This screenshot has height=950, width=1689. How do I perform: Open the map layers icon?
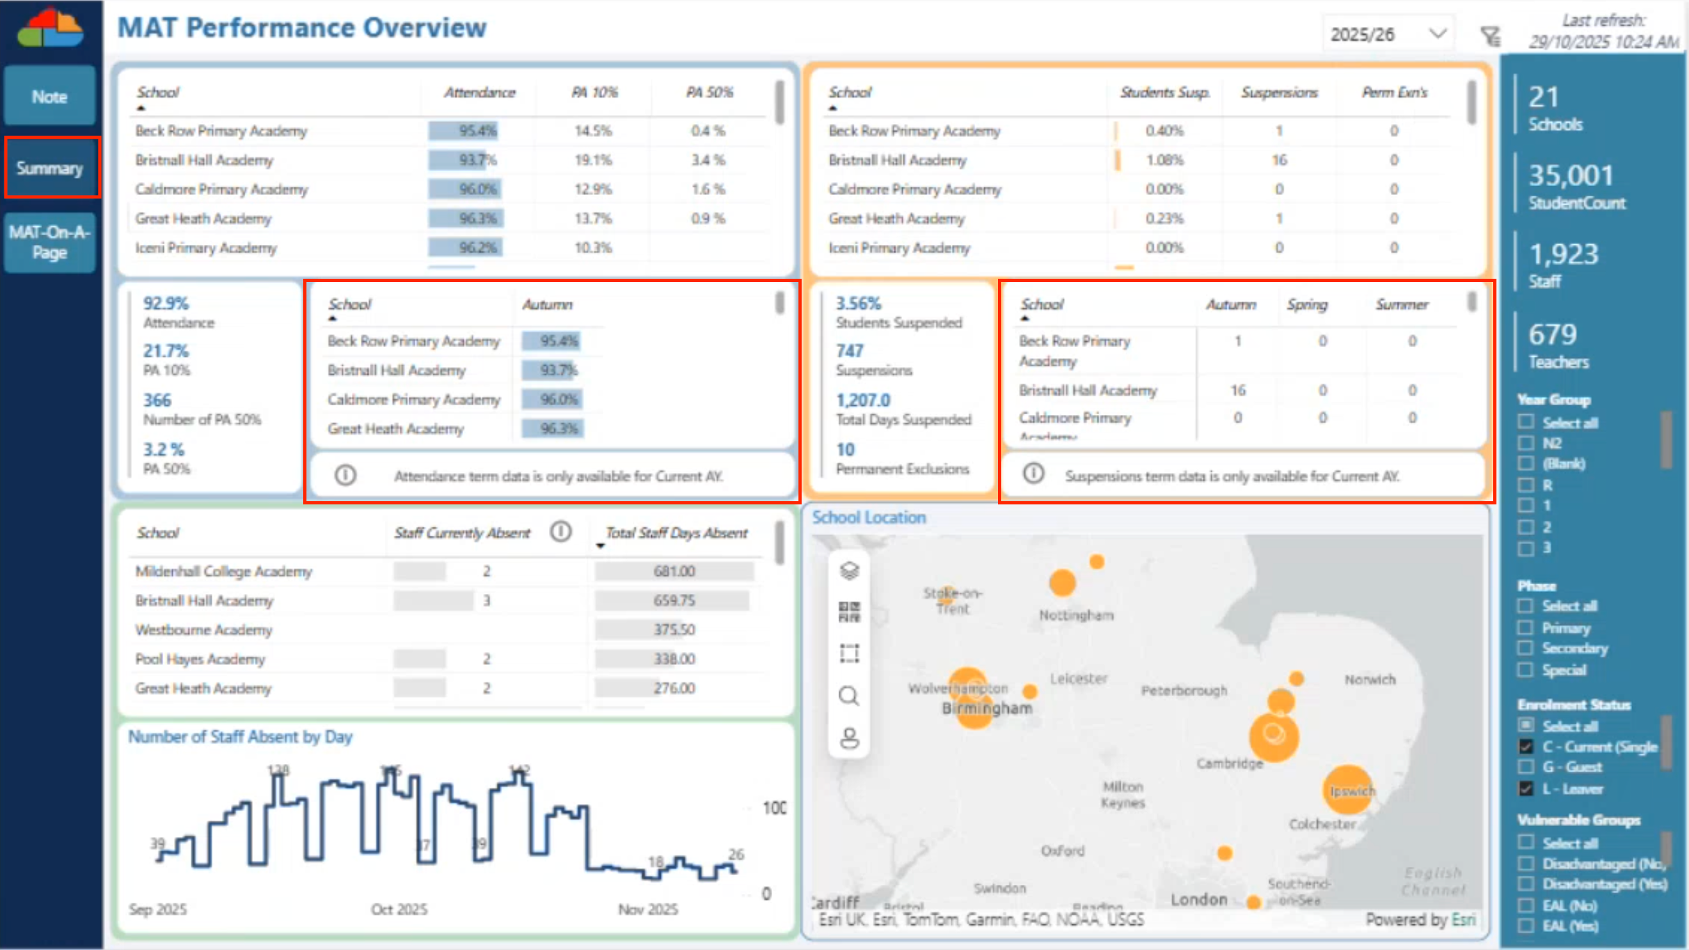point(849,570)
